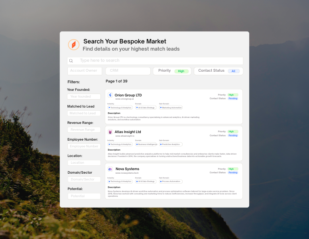Image resolution: width=309 pixels, height=239 pixels.
Task: Open www.atlasinsight.io website link
Action: coord(125,136)
